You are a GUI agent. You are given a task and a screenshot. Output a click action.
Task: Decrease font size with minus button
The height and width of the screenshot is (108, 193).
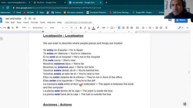point(67,28)
